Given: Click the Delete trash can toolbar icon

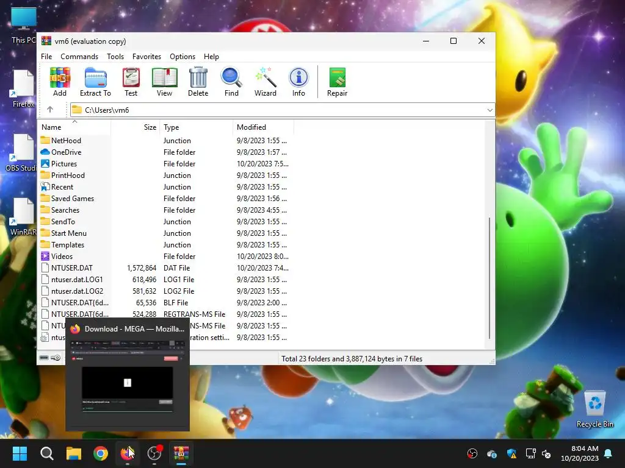Looking at the screenshot, I should click(x=198, y=82).
